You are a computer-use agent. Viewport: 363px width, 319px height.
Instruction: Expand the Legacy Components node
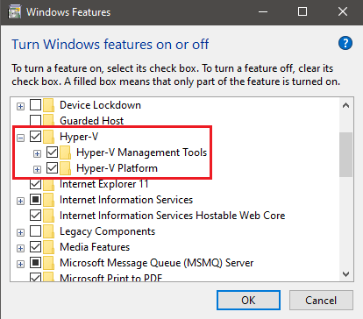point(20,232)
